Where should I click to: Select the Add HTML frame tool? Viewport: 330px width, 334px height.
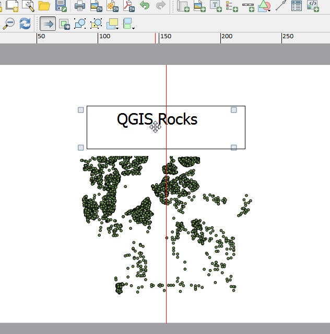click(x=313, y=6)
